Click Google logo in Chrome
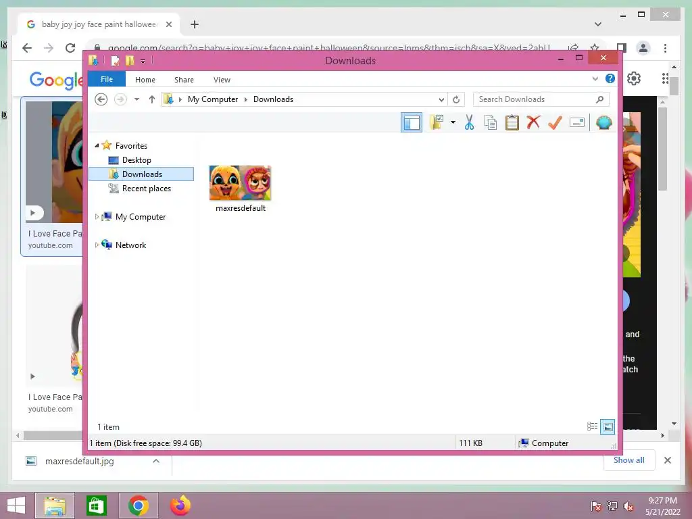The height and width of the screenshot is (519, 692). (56, 80)
